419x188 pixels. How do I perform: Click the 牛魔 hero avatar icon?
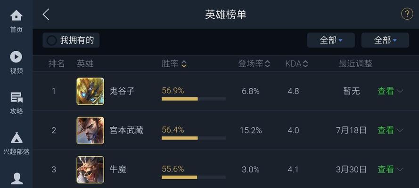[90, 170]
